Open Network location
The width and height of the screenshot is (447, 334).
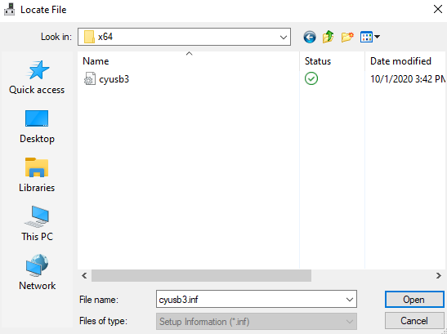37,273
